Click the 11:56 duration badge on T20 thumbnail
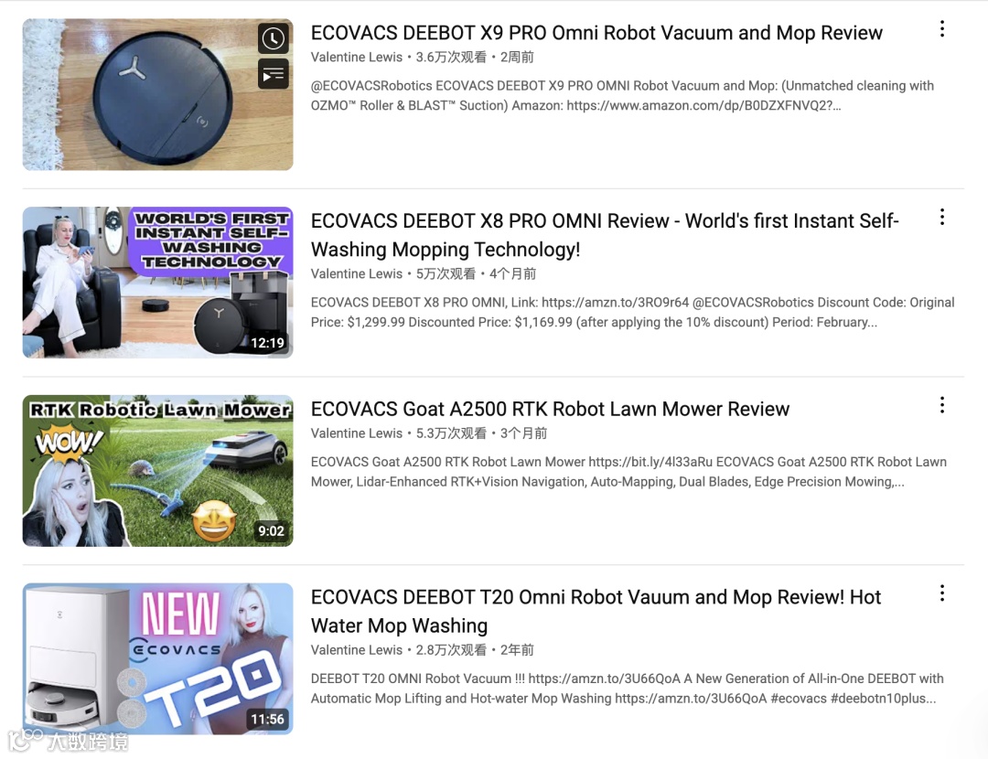The image size is (988, 759). click(x=268, y=720)
